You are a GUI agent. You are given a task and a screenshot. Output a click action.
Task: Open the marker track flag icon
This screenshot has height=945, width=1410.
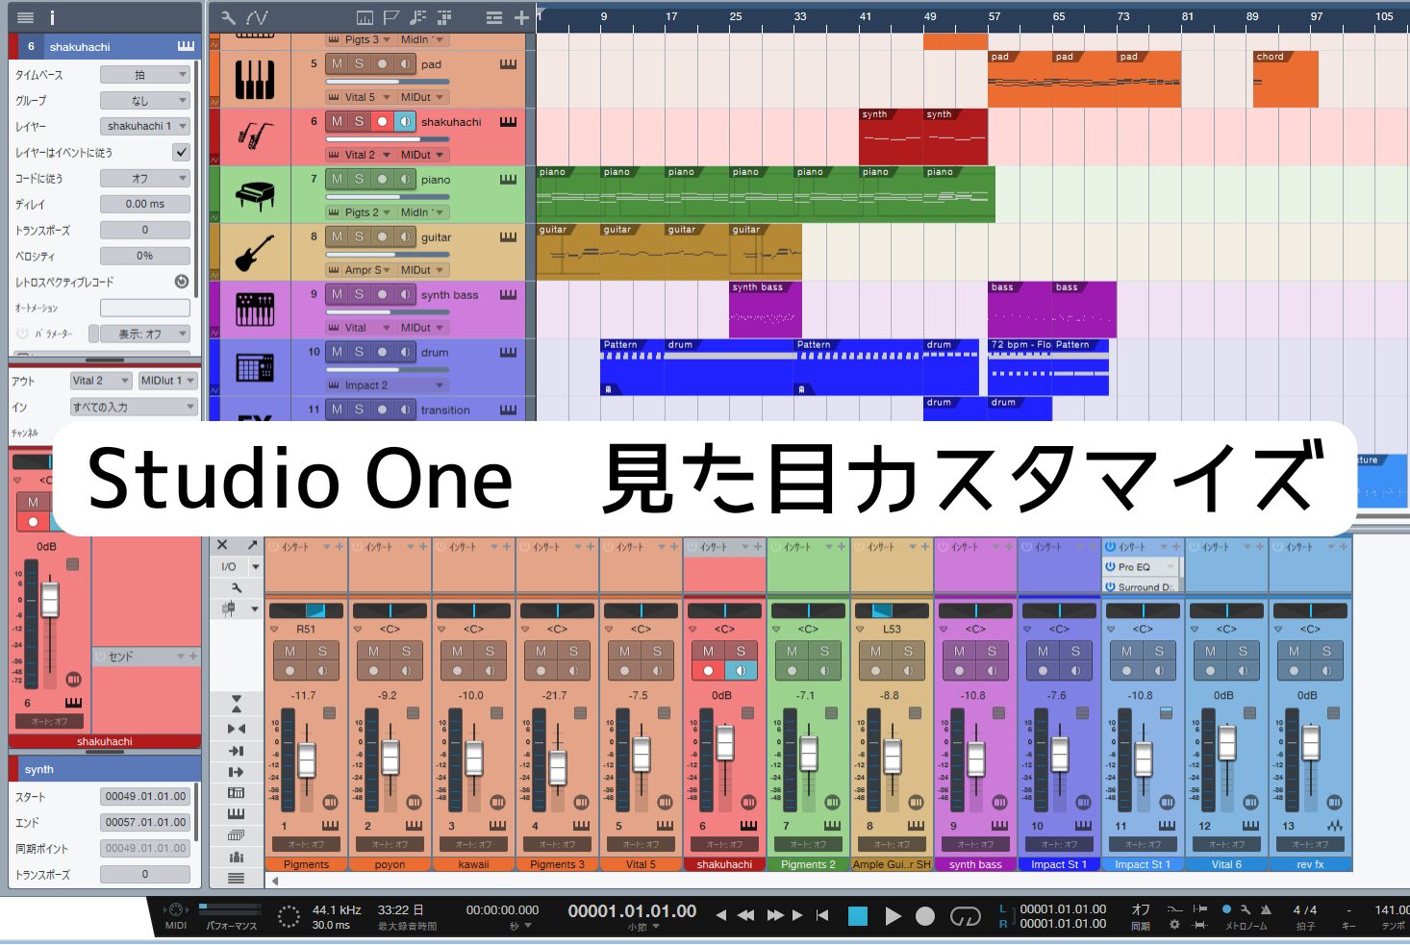(x=391, y=17)
